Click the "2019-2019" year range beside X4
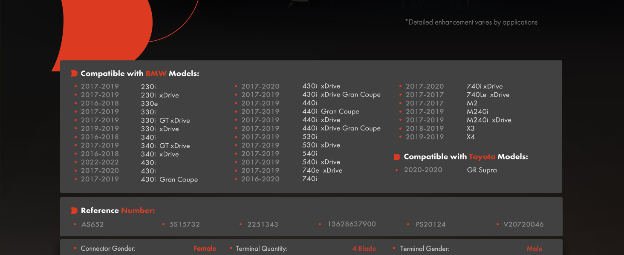This screenshot has height=255, width=624. point(425,137)
